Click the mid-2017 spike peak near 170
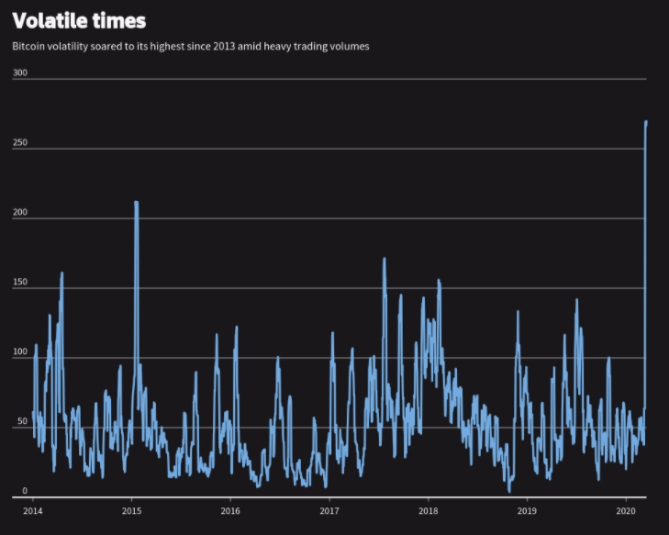This screenshot has width=669, height=535. pos(384,259)
